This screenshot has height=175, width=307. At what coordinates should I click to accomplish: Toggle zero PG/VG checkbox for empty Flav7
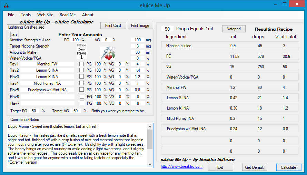pyautogui.click(x=82, y=103)
